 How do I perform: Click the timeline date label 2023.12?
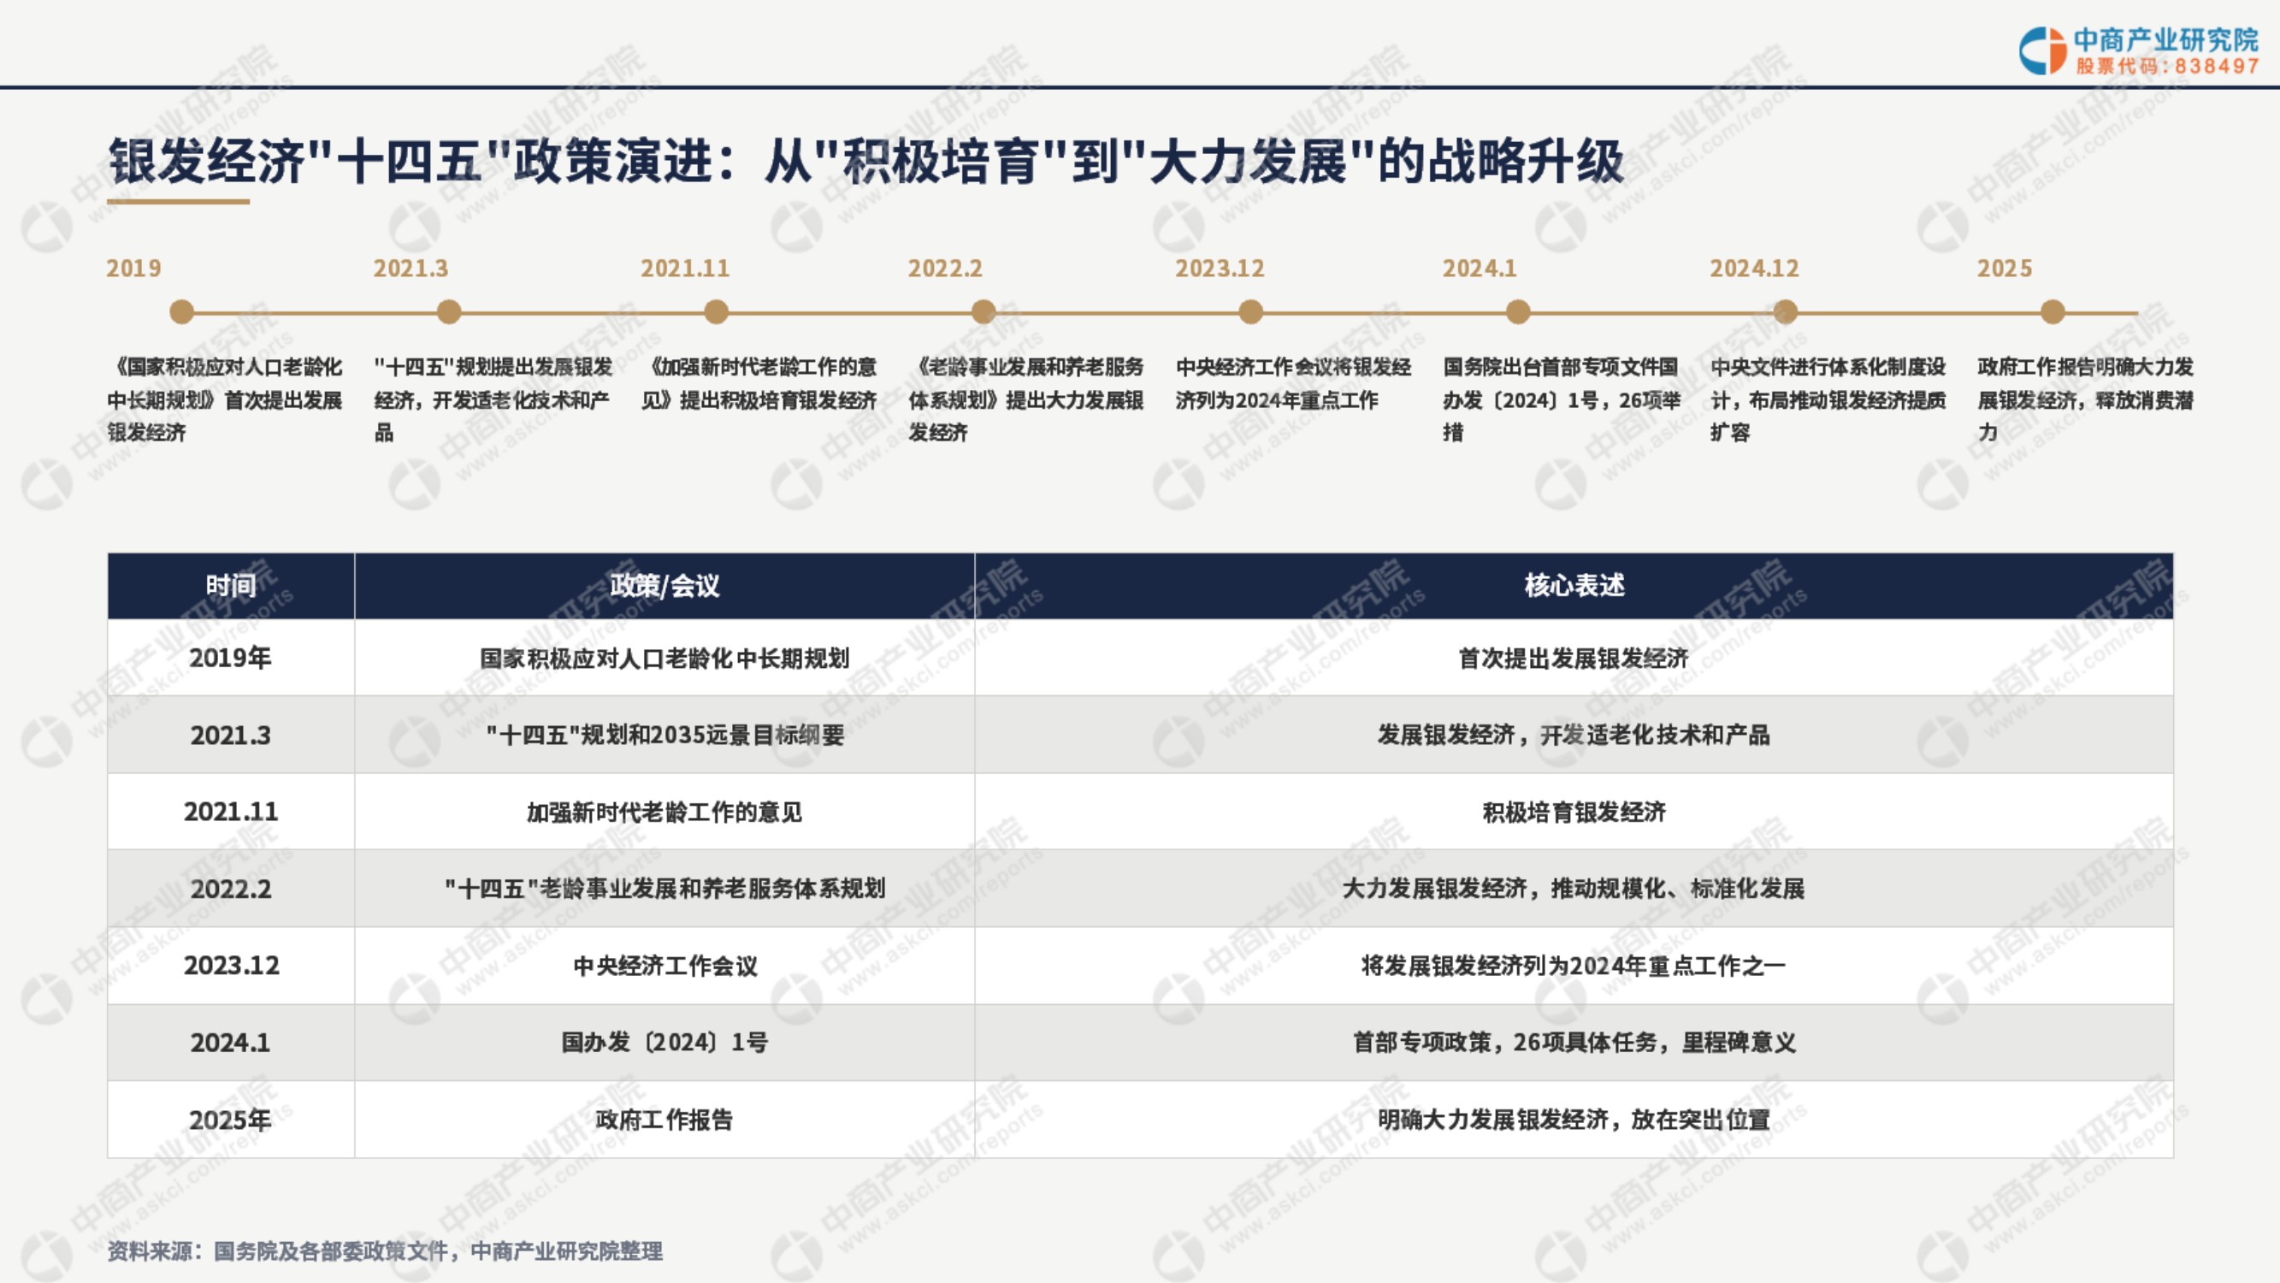pos(1220,269)
